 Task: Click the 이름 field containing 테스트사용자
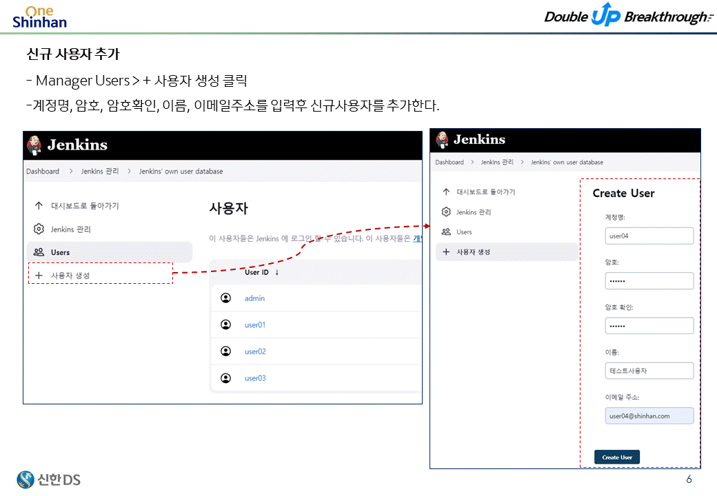649,371
